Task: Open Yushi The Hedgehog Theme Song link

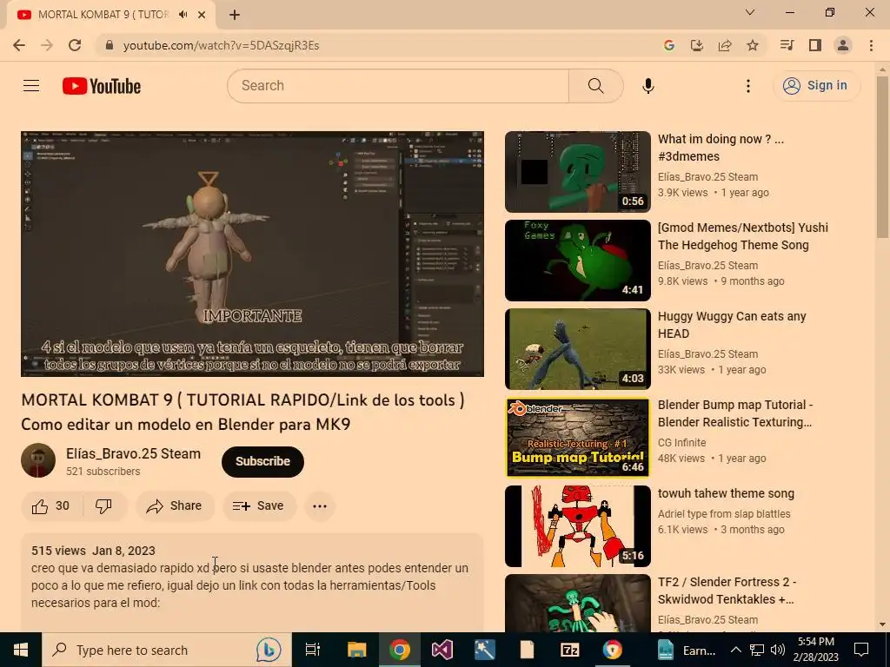Action: tap(742, 236)
